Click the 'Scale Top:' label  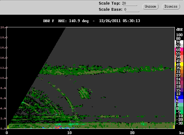tap(109, 3)
